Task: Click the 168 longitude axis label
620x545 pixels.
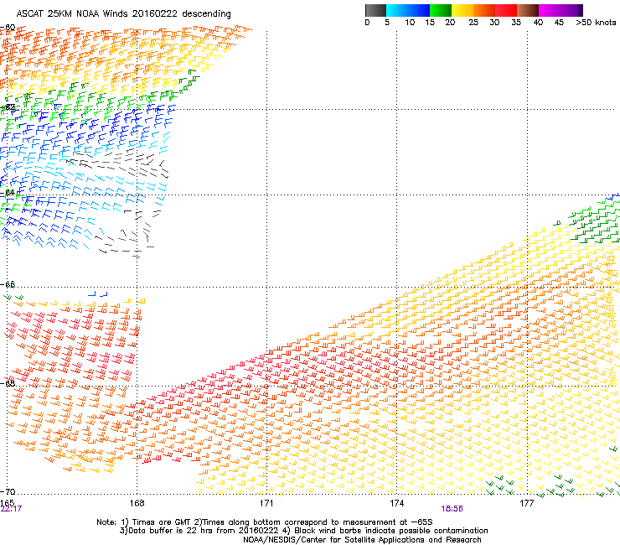Action: (137, 503)
